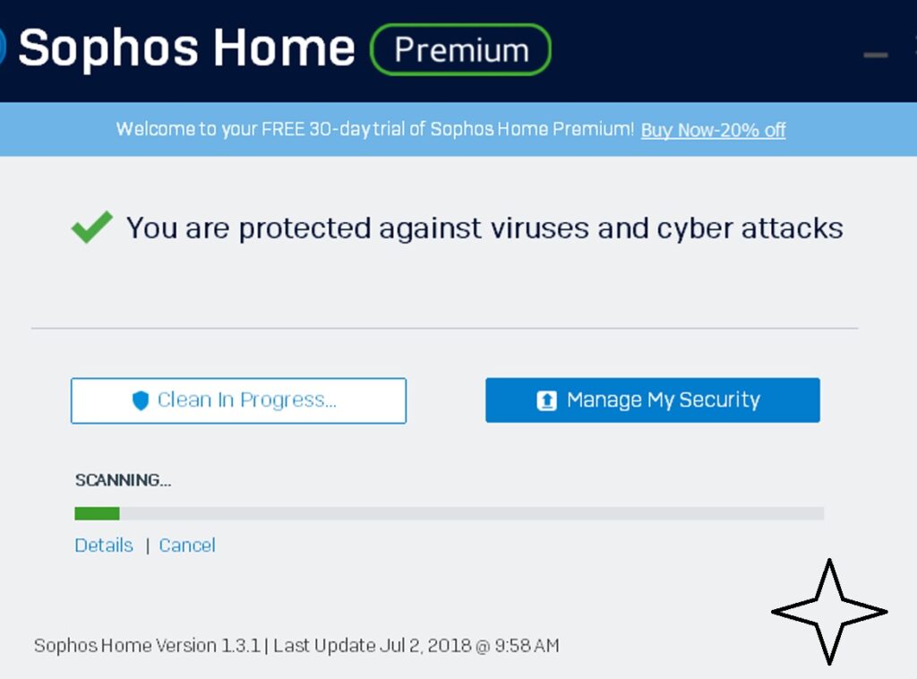Image resolution: width=917 pixels, height=679 pixels.
Task: Cancel the running virus scan
Action: click(187, 545)
